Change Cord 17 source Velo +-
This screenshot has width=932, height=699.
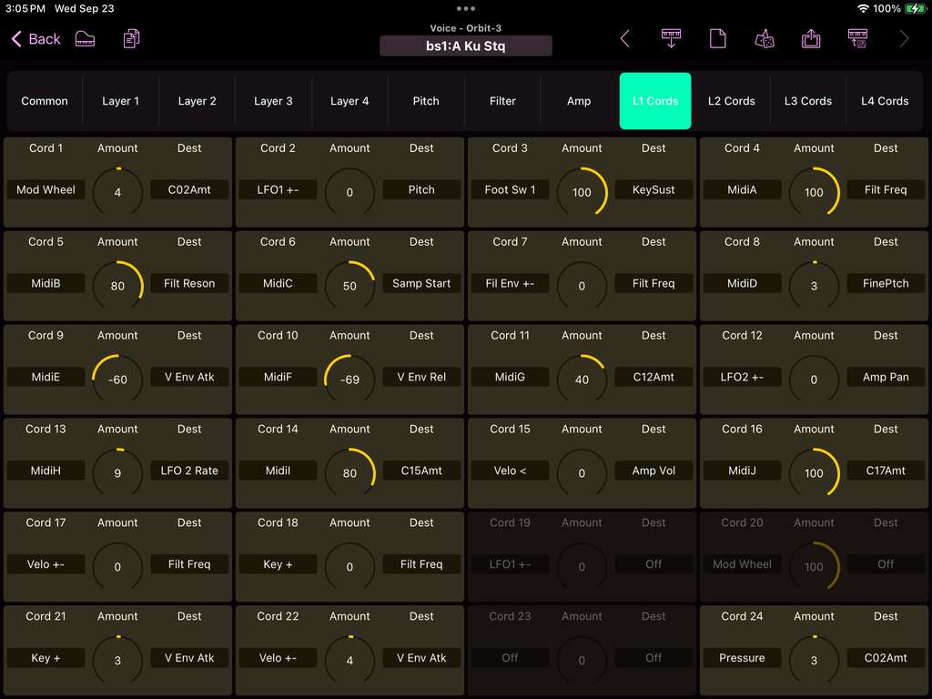[x=46, y=564]
